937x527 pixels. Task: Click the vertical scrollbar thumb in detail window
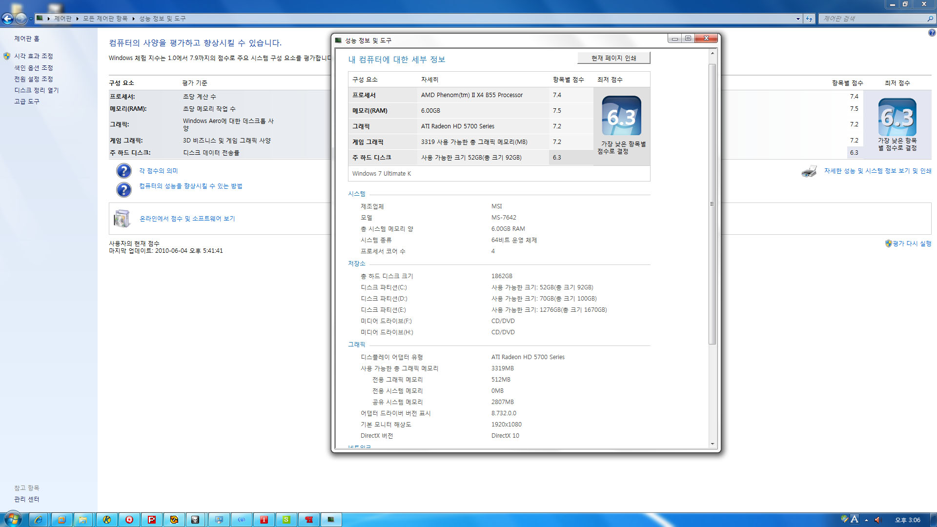point(713,204)
